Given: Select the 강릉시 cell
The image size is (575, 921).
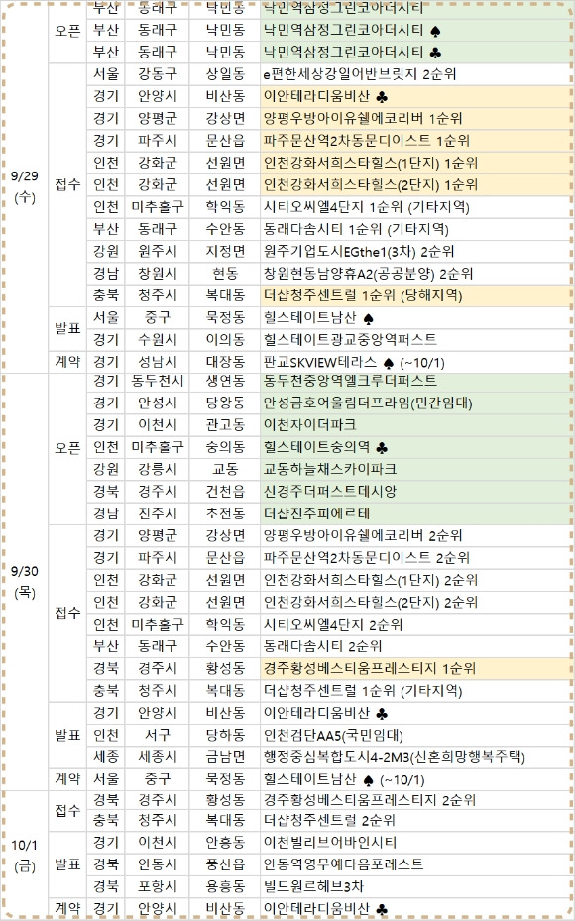Looking at the screenshot, I should point(158,470).
